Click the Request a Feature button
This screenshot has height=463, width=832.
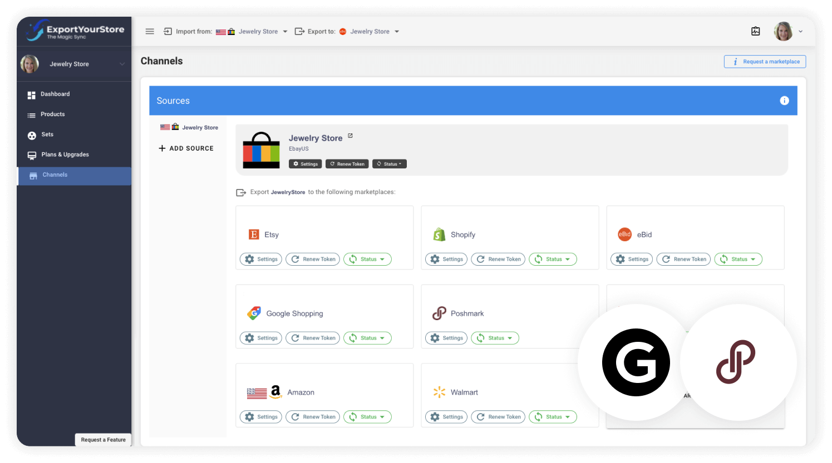[103, 440]
